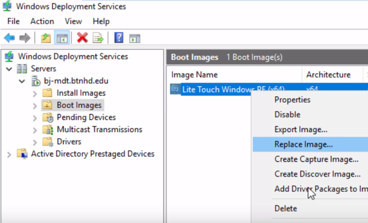Open the Action menu
The image size is (368, 223).
(x=42, y=21)
